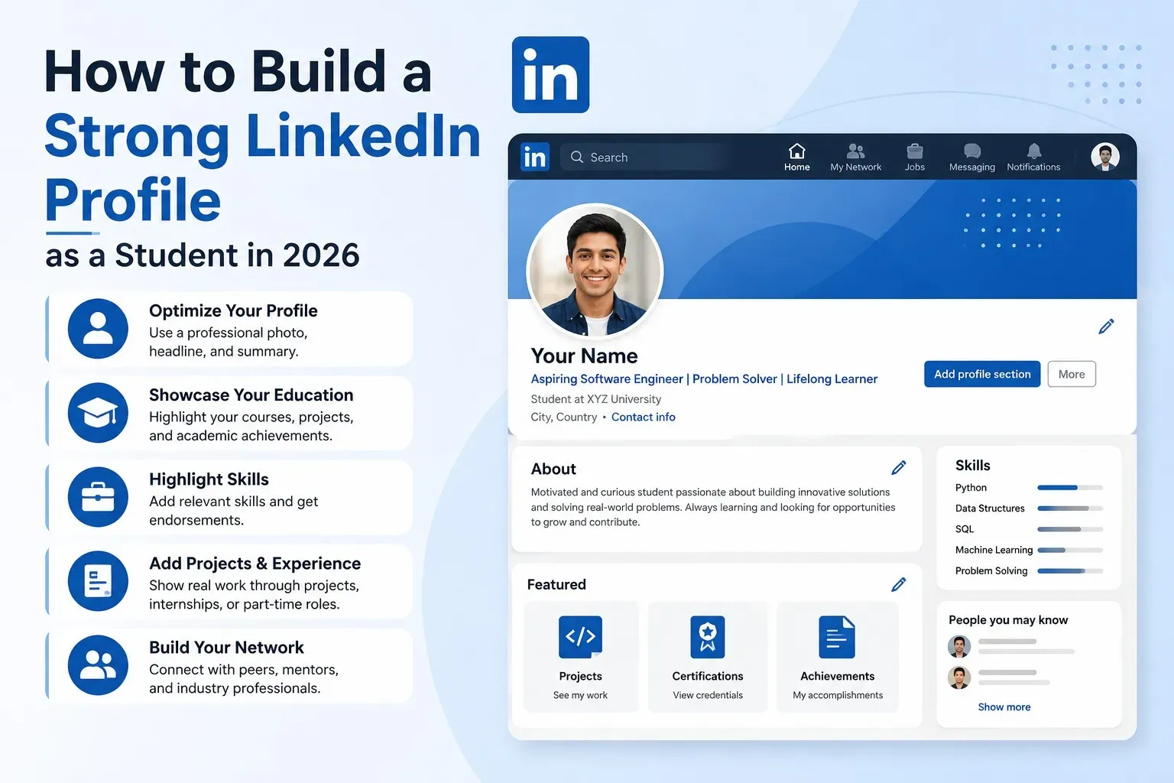
Task: Click in the Search input field
Action: (647, 157)
